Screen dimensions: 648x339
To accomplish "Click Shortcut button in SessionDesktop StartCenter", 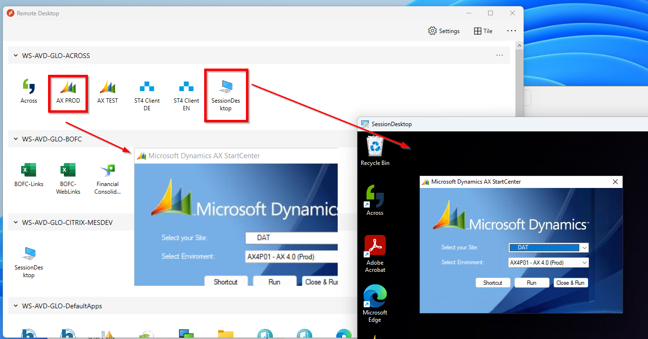I will (493, 283).
